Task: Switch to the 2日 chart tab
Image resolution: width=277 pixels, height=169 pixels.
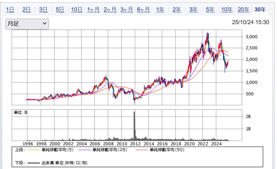Action: (x=26, y=10)
